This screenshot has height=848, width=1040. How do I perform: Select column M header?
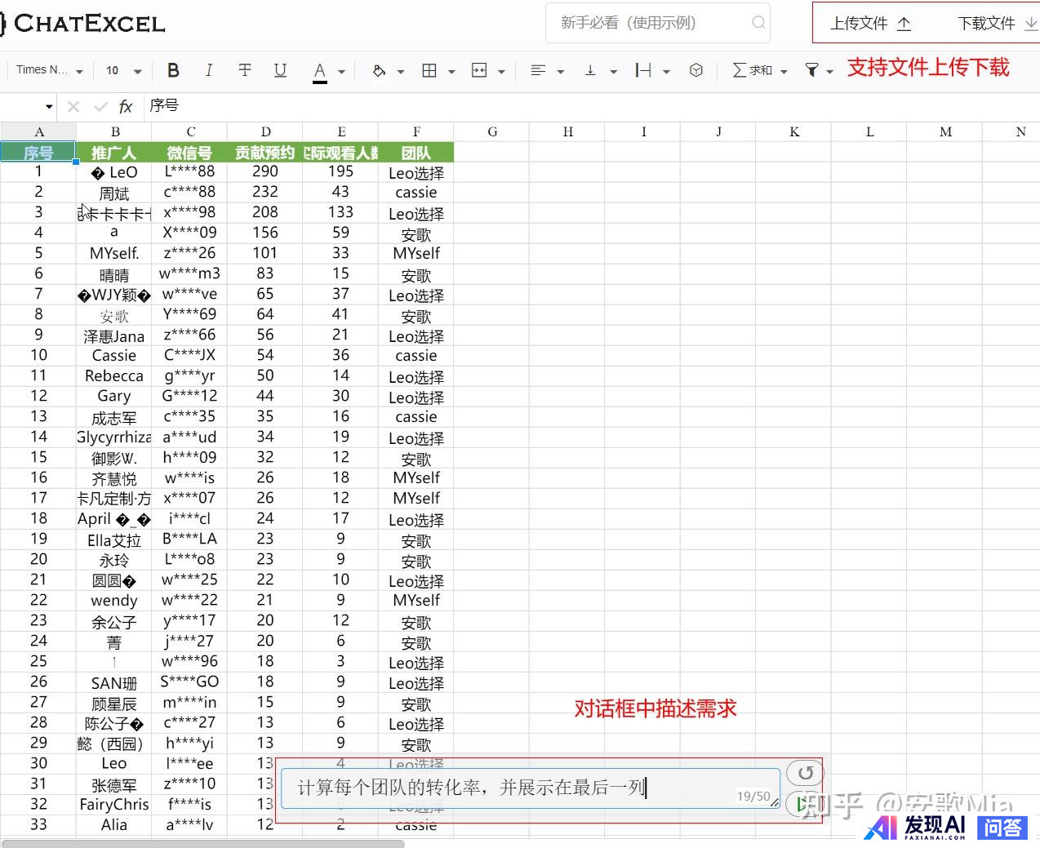pyautogui.click(x=945, y=131)
